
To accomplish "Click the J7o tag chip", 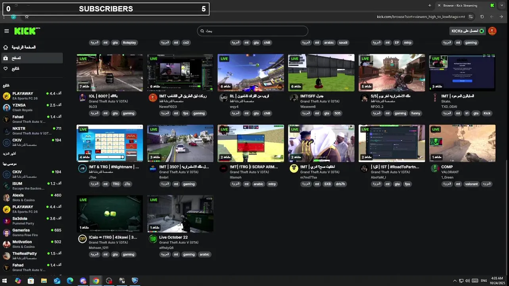I will click(x=127, y=184).
